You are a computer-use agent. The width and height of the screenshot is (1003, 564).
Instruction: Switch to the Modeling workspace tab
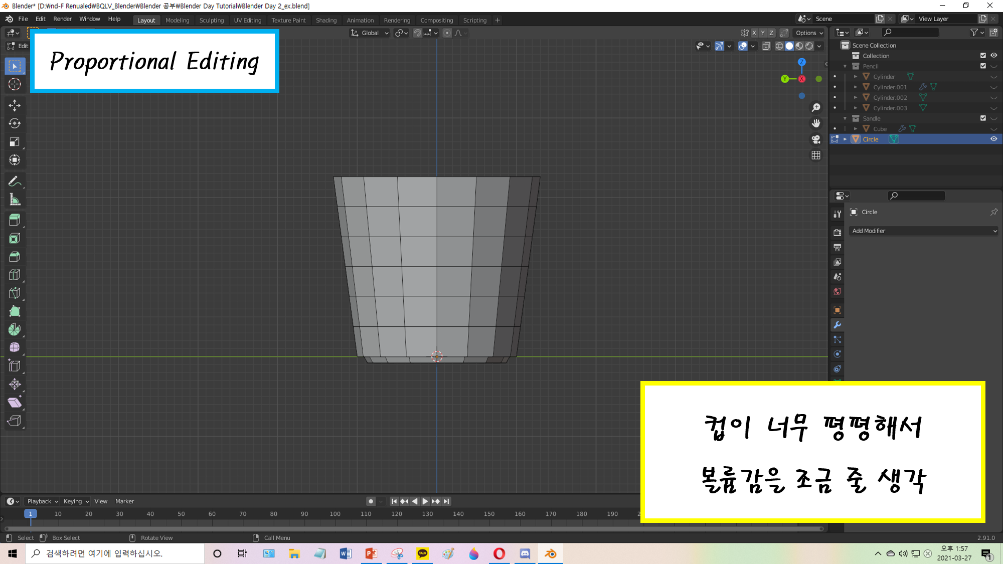178,21
